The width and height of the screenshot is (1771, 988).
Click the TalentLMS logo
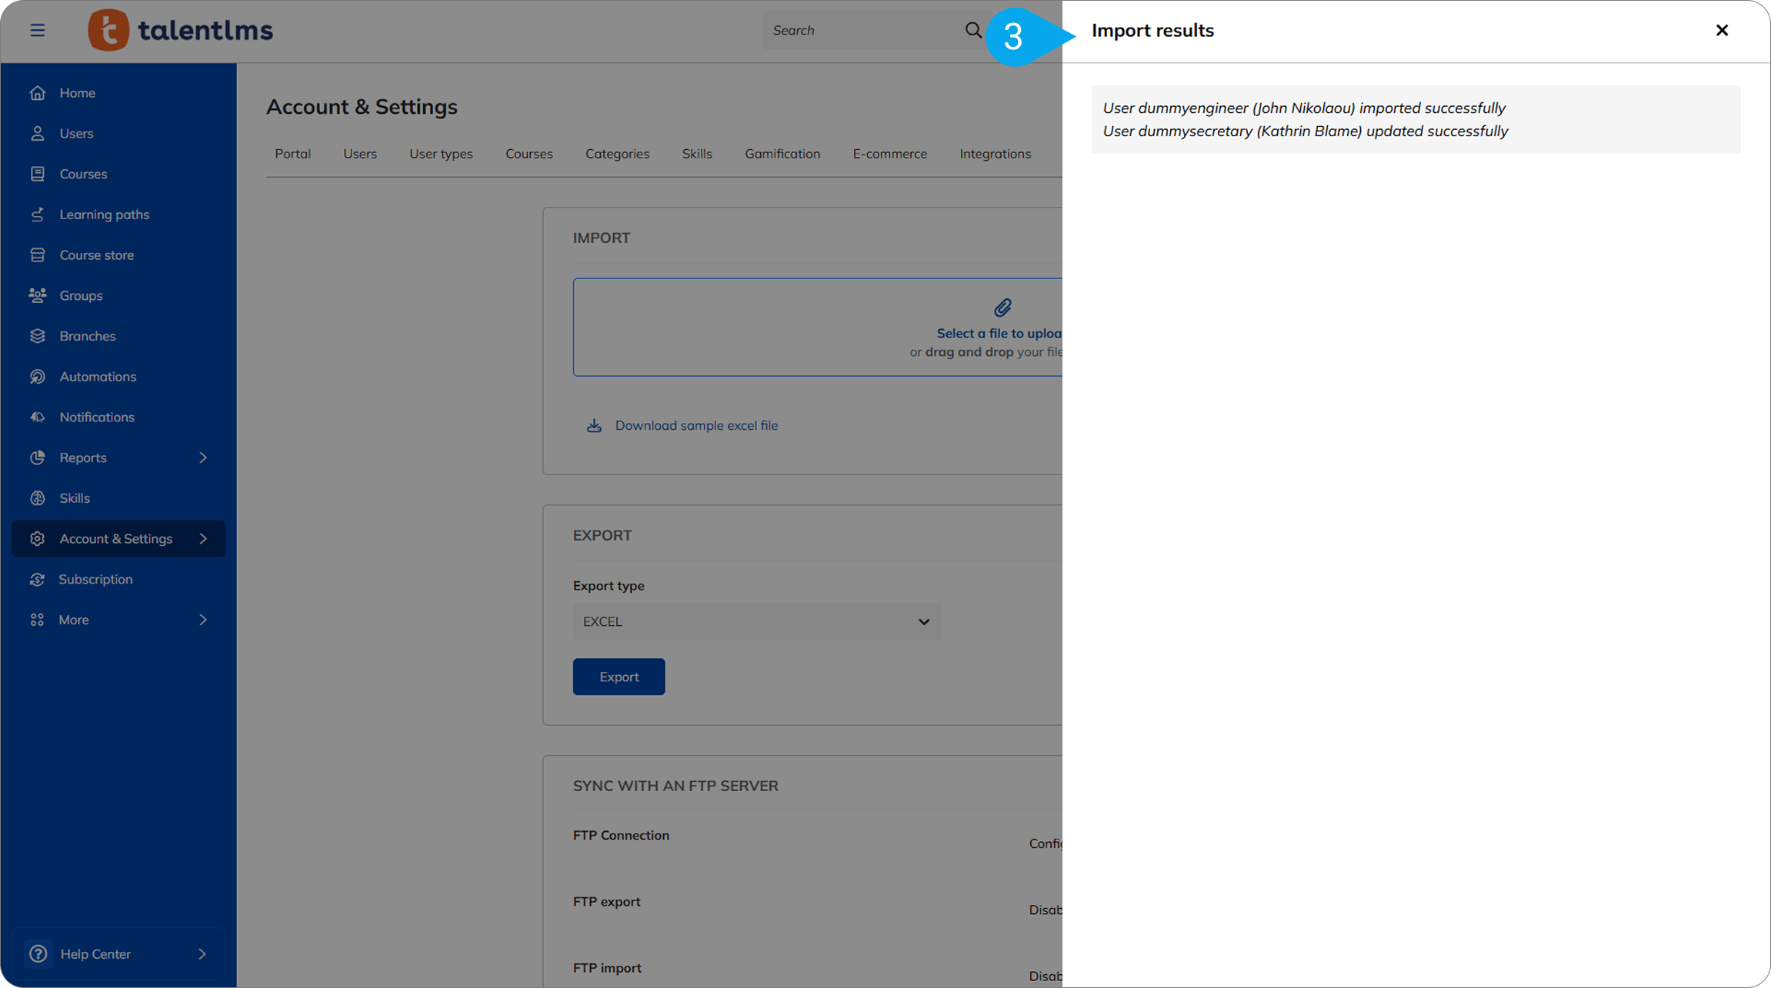pos(180,30)
